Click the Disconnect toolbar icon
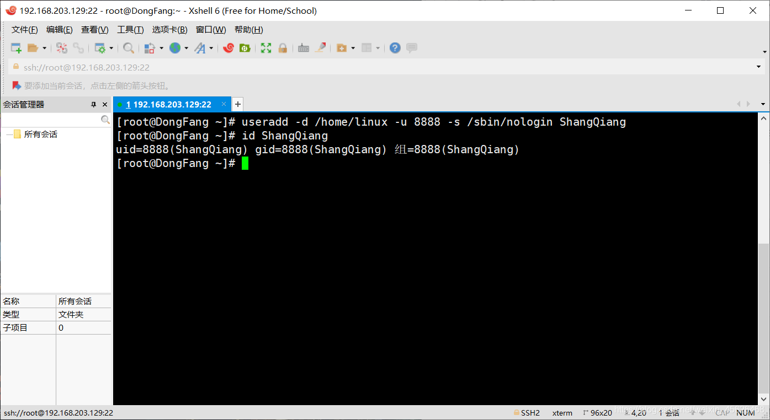The height and width of the screenshot is (420, 770). (62, 48)
